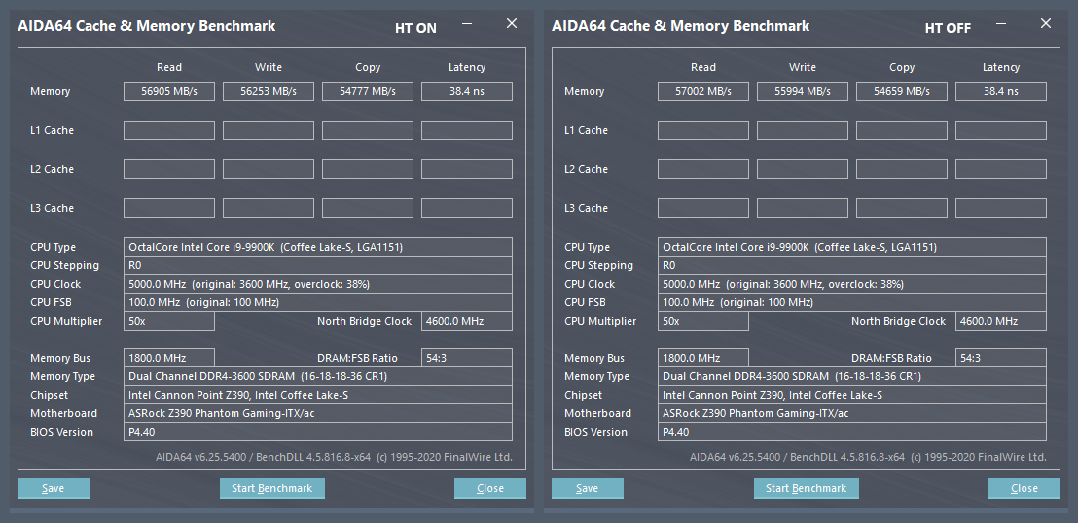
Task: Minimize the HT ON benchmark window
Action: click(x=468, y=23)
